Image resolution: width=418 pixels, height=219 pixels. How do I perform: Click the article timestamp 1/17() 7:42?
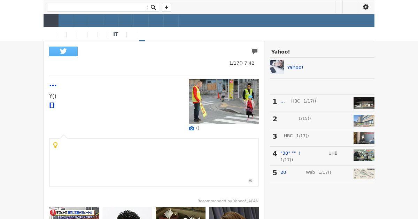(242, 63)
